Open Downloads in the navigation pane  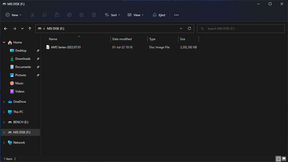tap(23, 59)
